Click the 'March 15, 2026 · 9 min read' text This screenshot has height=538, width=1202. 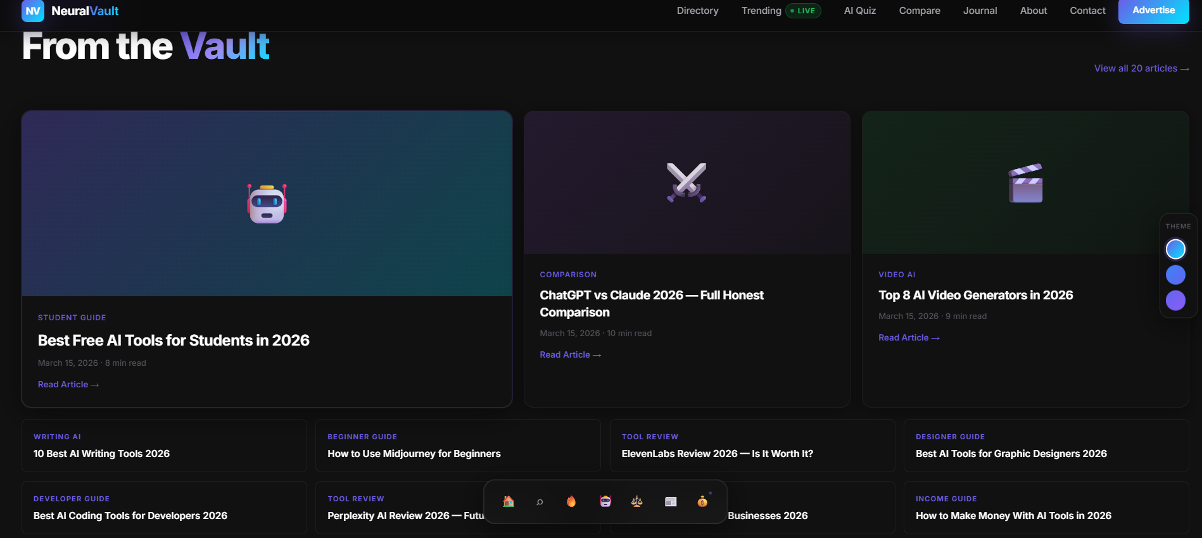tap(932, 316)
